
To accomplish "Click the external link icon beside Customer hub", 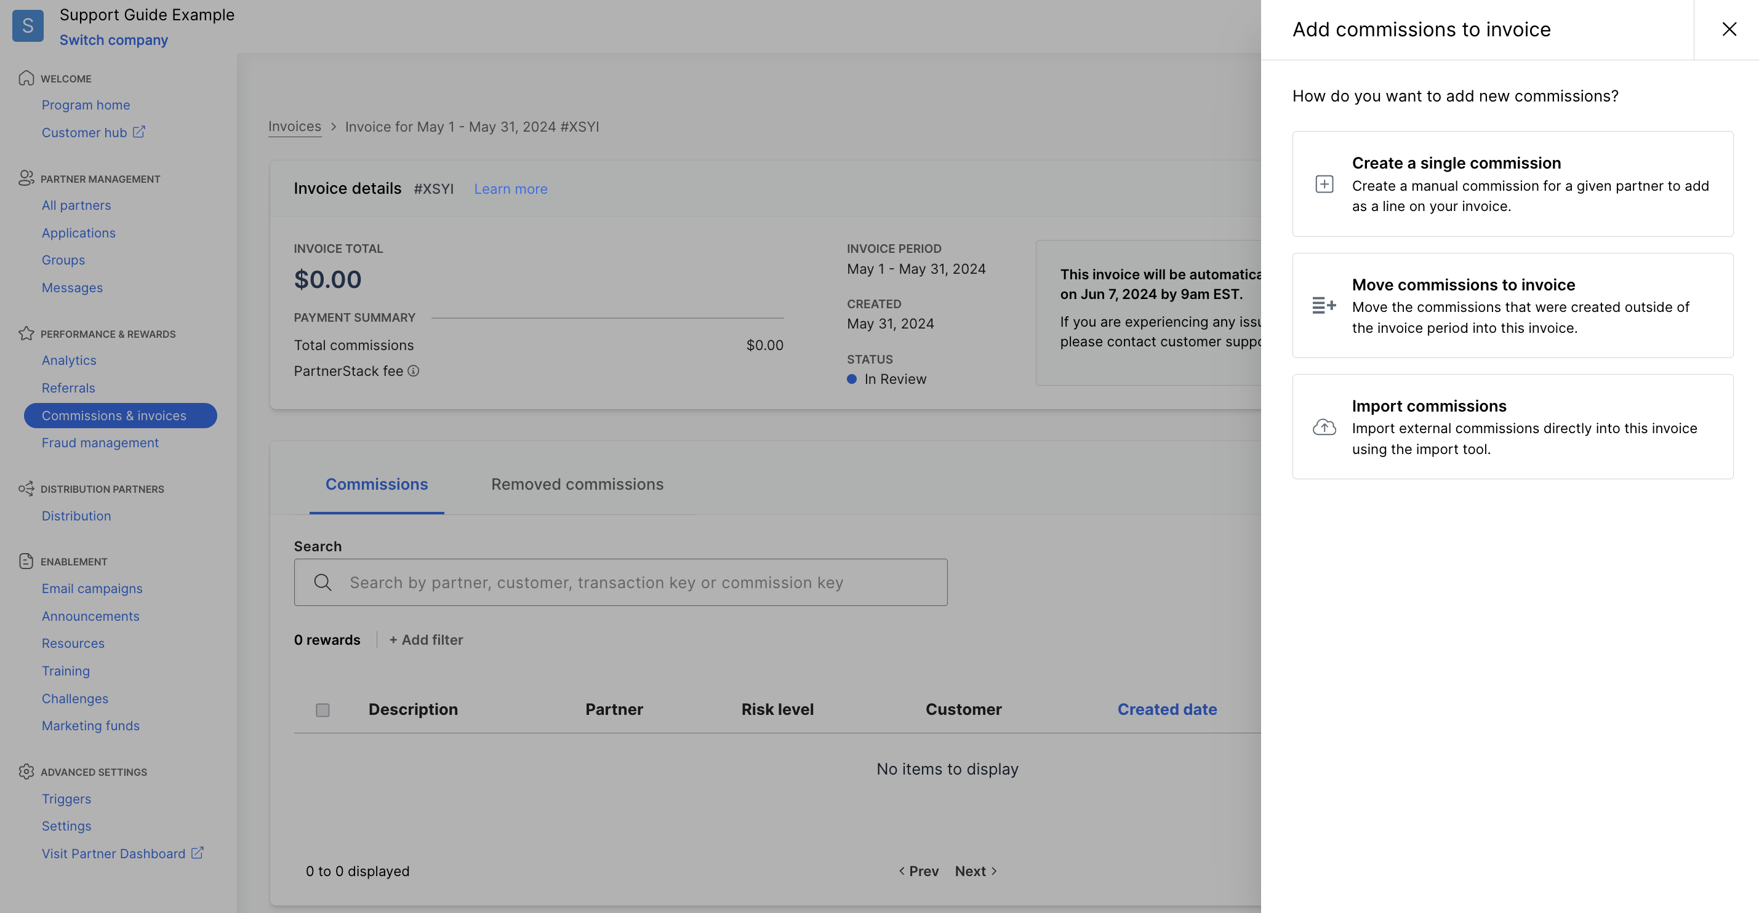I will [138, 132].
